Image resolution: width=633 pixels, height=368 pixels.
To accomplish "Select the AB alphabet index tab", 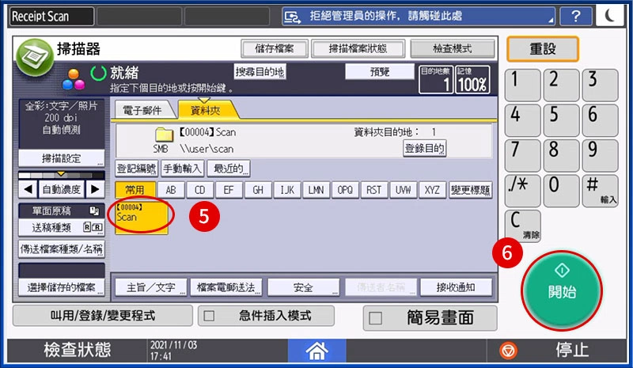I will (170, 190).
